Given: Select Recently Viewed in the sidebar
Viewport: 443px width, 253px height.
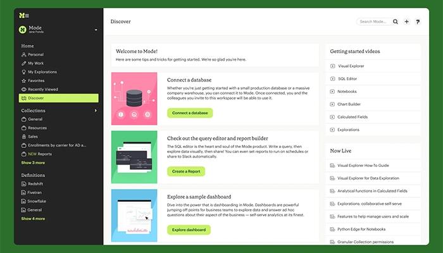Looking at the screenshot, I should (42, 90).
